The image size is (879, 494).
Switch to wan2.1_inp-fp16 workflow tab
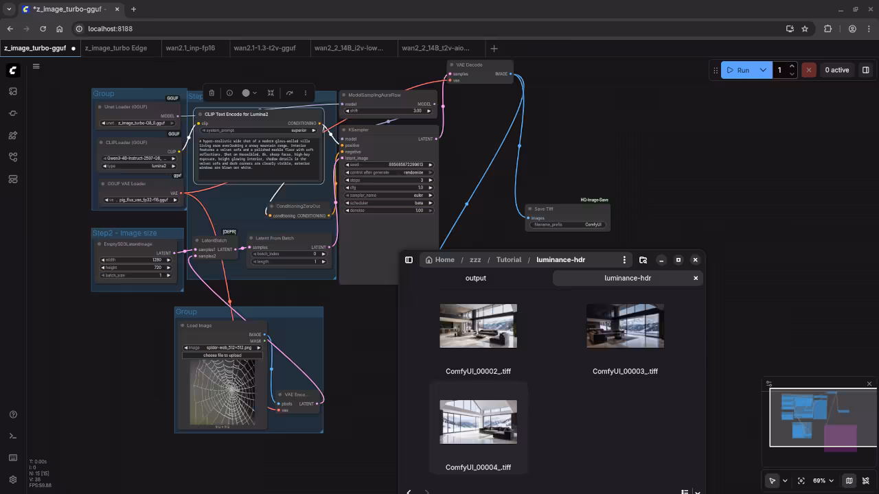click(x=190, y=48)
